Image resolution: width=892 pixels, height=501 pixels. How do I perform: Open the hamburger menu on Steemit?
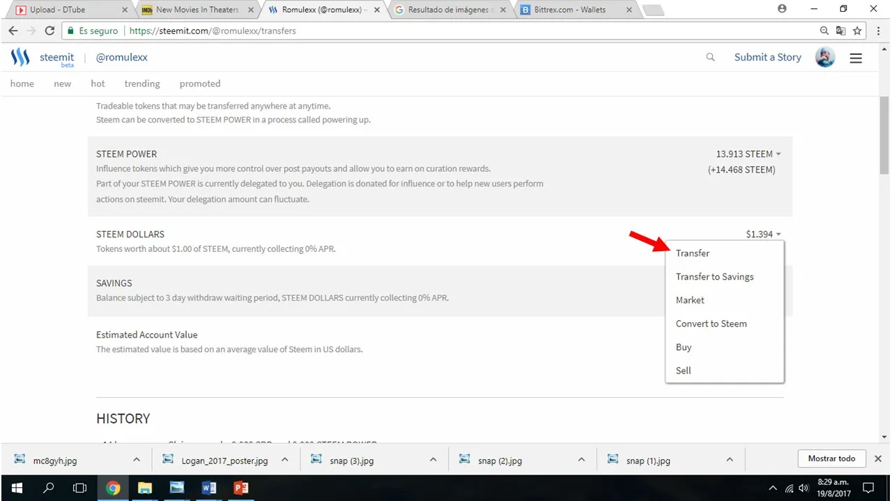856,58
